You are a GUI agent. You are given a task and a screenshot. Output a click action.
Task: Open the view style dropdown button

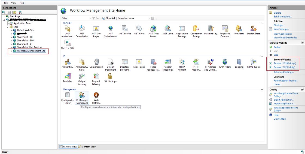click(153, 18)
